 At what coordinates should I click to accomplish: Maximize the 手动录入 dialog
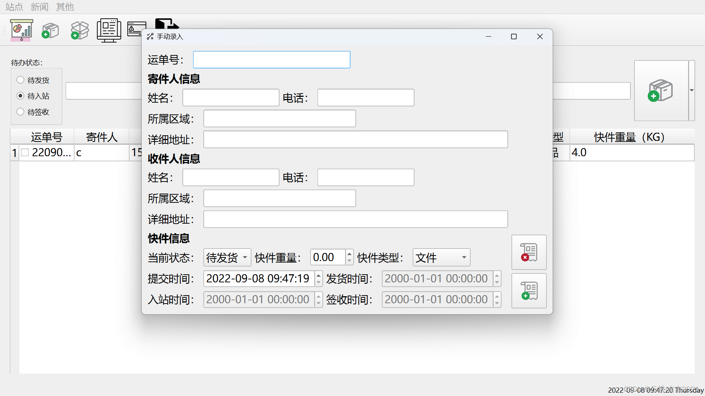[514, 36]
